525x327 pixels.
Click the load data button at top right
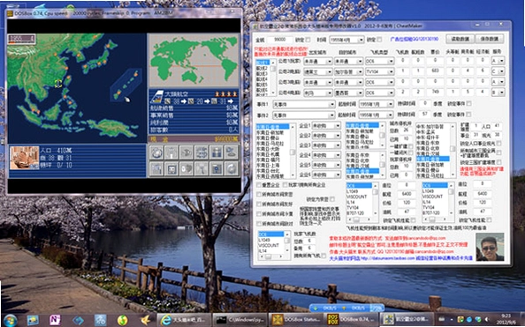point(460,39)
